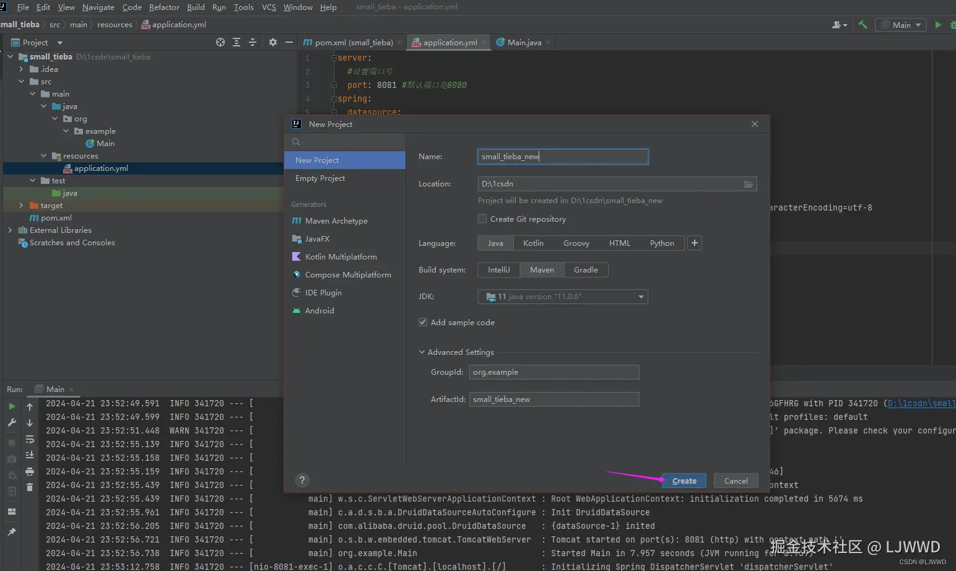Click rerun icon in Run panel
Image resolution: width=956 pixels, height=571 pixels.
[x=12, y=406]
